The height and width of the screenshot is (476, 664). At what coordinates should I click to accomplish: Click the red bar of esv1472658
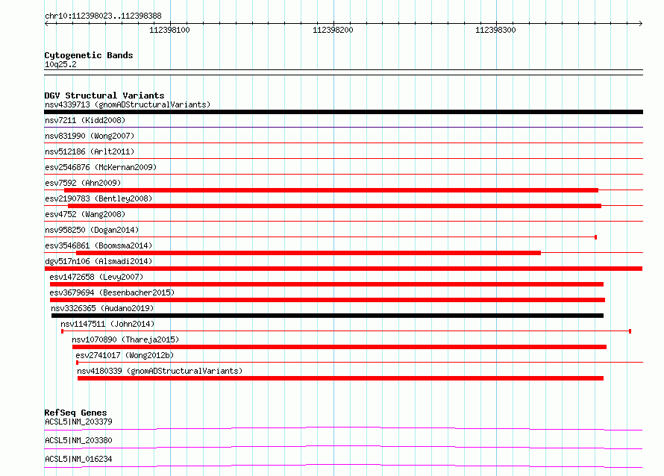pos(327,284)
